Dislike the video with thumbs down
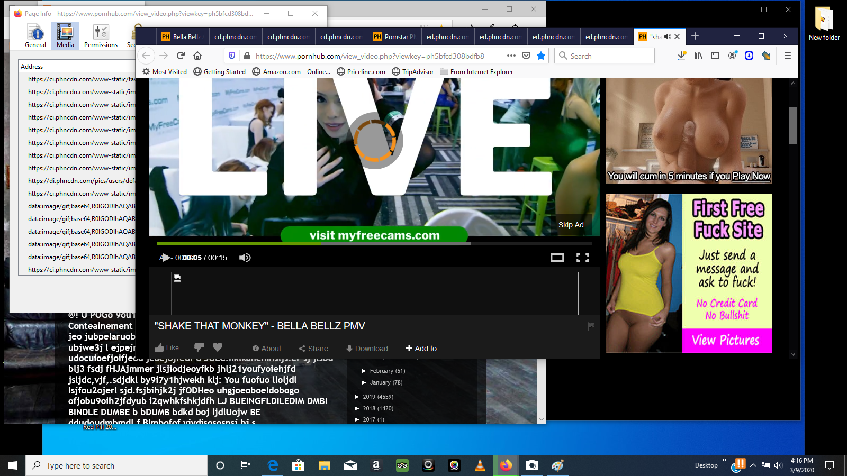 click(x=199, y=347)
